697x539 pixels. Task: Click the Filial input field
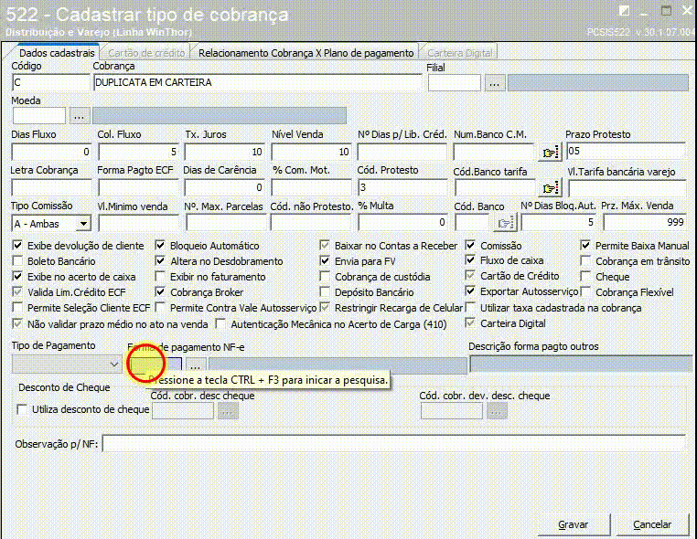pos(455,83)
